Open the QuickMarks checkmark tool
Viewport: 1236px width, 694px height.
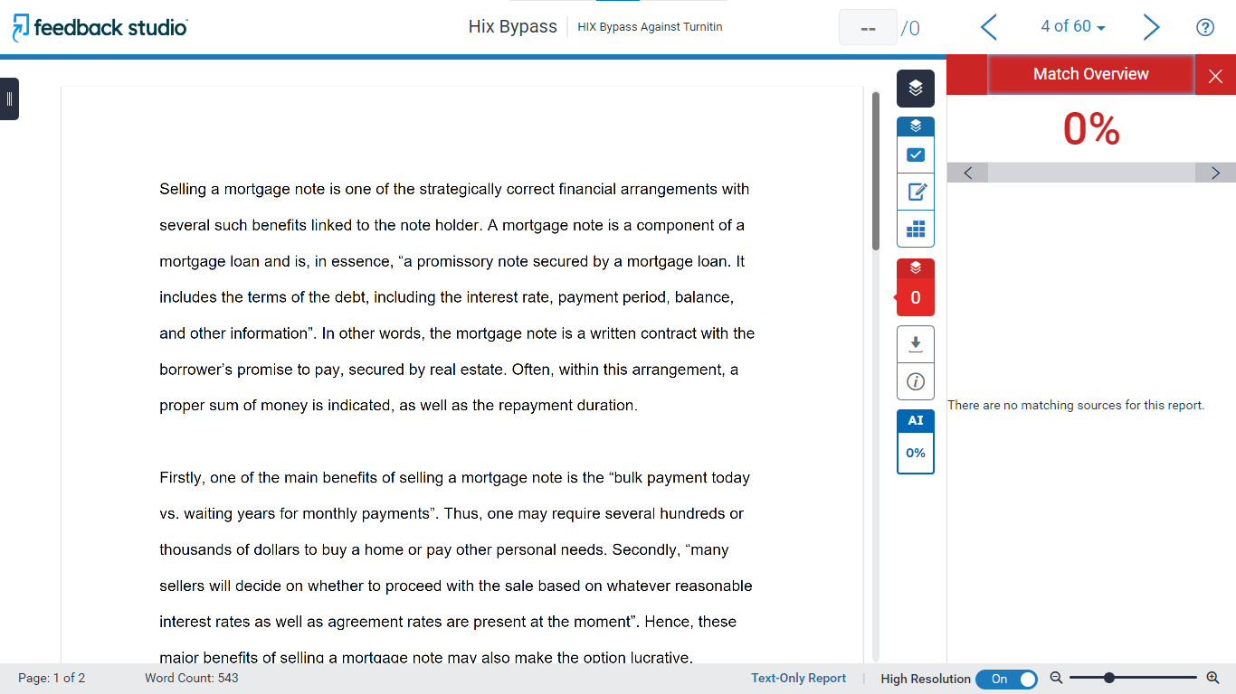pos(915,155)
